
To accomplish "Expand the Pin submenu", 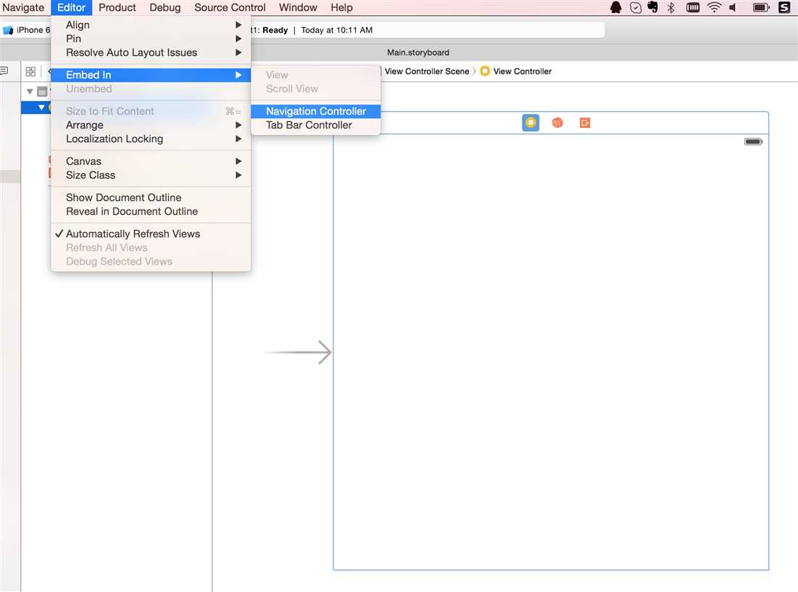I will (151, 38).
